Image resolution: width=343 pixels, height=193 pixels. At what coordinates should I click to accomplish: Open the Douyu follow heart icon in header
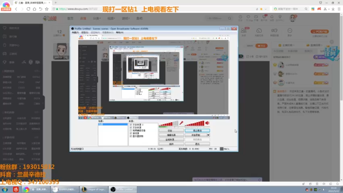coord(248,18)
